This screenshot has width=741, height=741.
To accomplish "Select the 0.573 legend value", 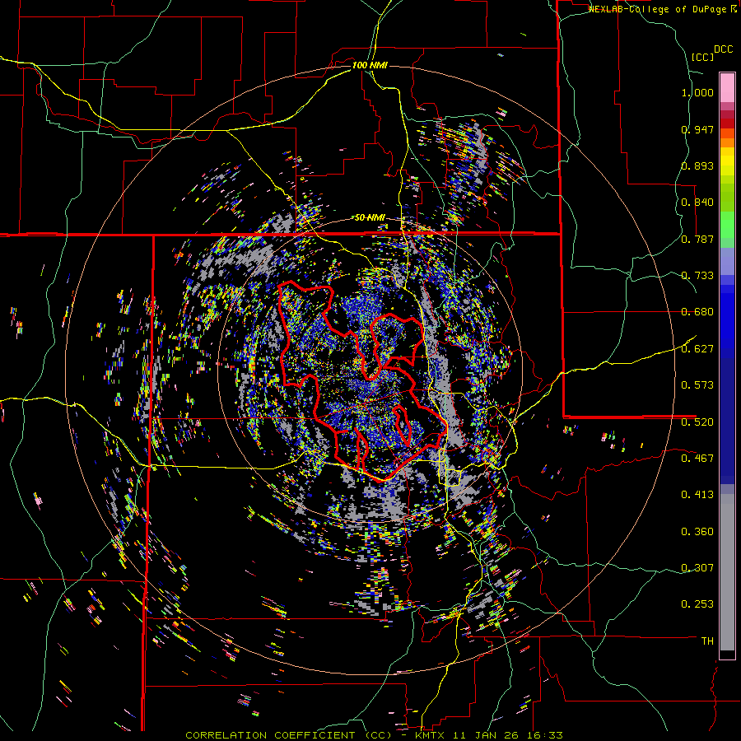I will 697,385.
